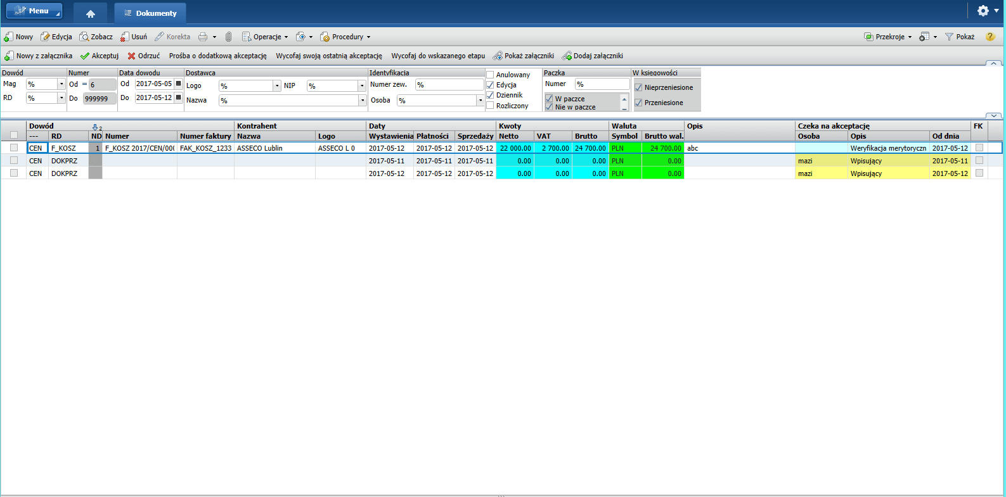The width and height of the screenshot is (1006, 497).
Task: Open calendar picker for the Do date
Action: click(x=178, y=98)
